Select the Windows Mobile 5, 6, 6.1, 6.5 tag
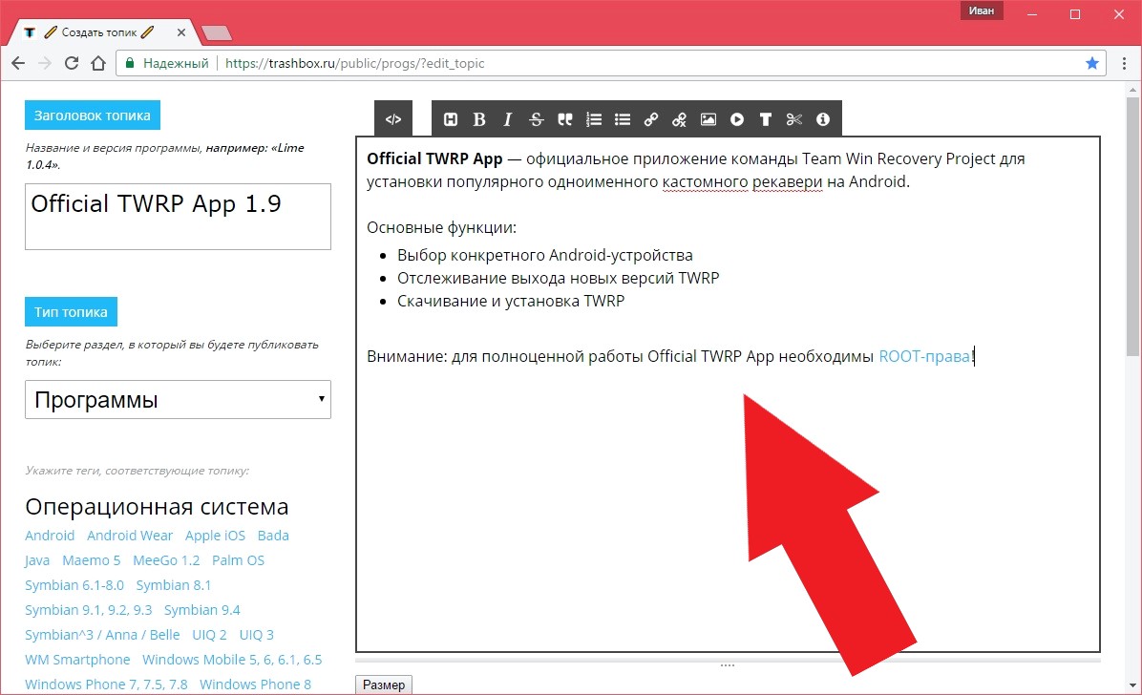The width and height of the screenshot is (1142, 695). (x=232, y=660)
